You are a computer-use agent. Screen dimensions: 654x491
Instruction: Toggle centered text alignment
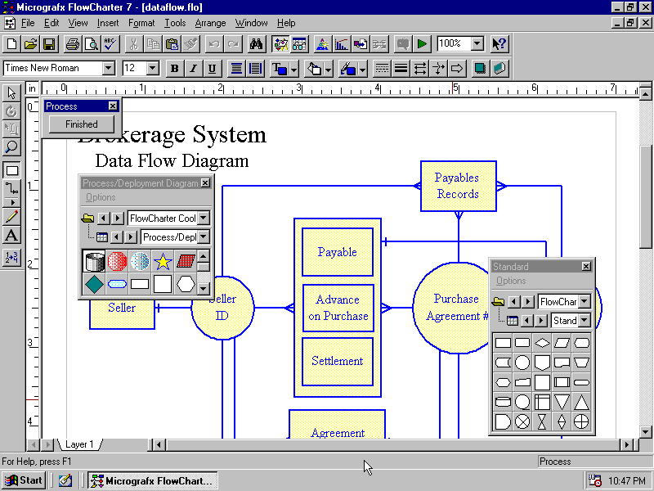[x=236, y=69]
